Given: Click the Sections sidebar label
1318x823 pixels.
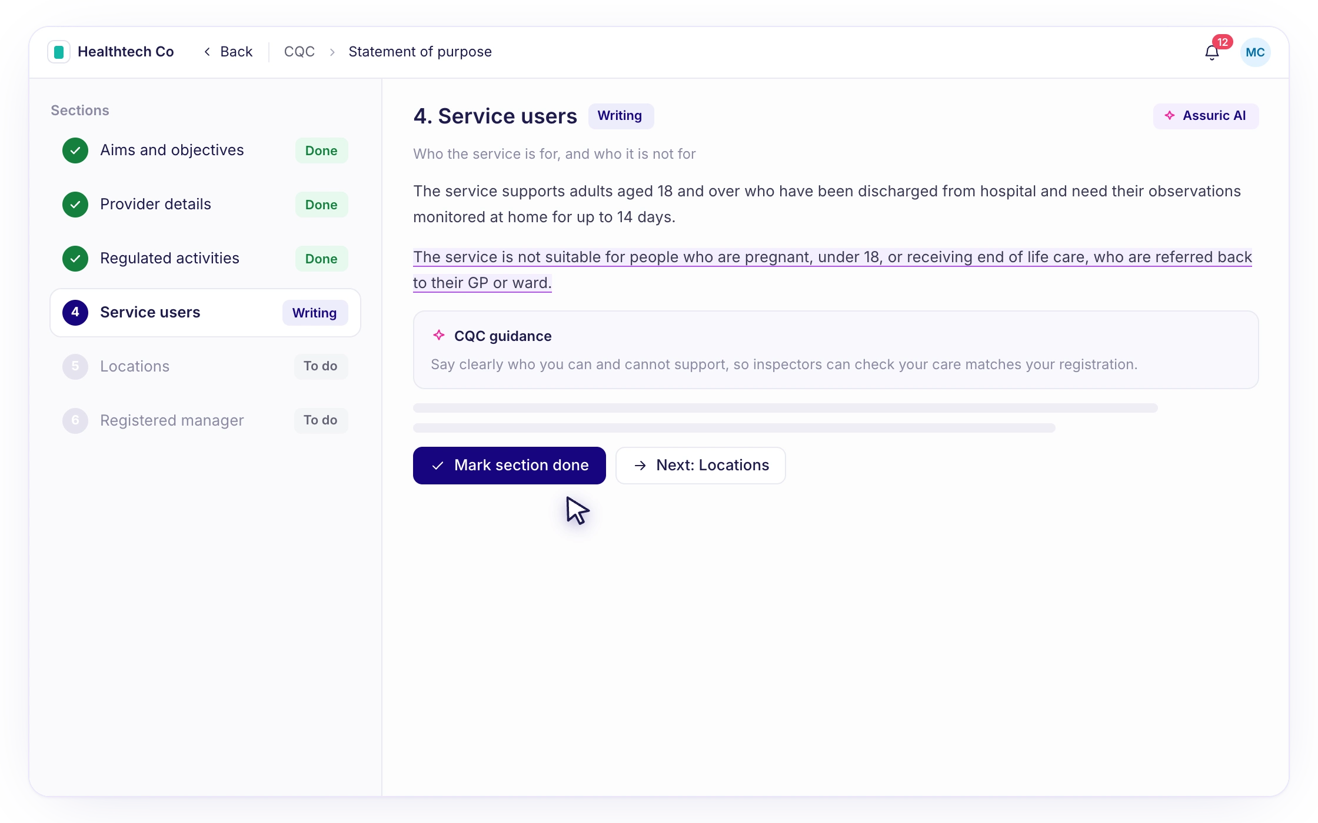Looking at the screenshot, I should [80, 111].
